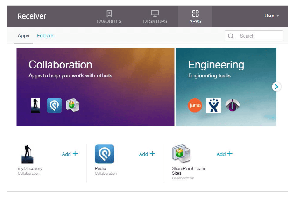Click Podio icon in Collaboration banner
Image resolution: width=296 pixels, height=197 pixels.
[54, 105]
